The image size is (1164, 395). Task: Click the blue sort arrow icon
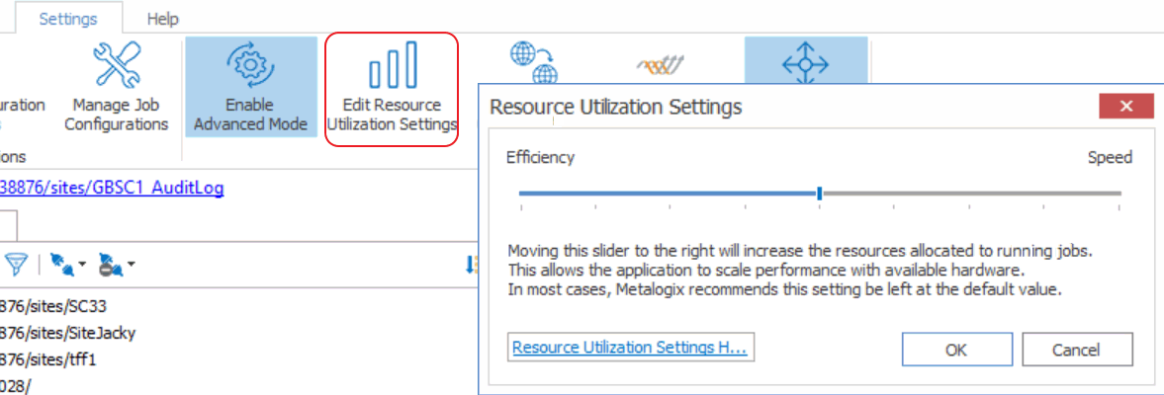pos(472,265)
